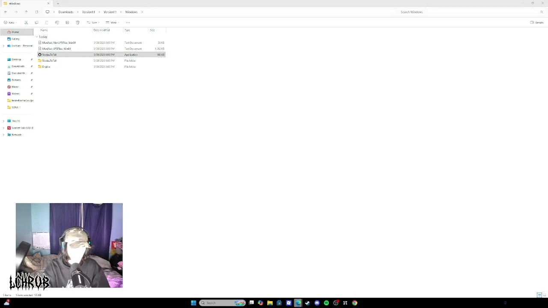The image size is (548, 308).
Task: Sort by Date modified column
Action: click(101, 30)
